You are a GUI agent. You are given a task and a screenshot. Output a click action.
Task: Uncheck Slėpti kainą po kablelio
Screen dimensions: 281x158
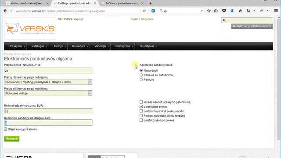(6, 129)
